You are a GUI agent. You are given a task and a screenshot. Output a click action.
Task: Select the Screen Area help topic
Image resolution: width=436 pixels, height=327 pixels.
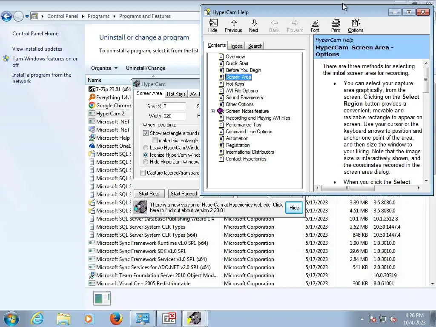238,77
